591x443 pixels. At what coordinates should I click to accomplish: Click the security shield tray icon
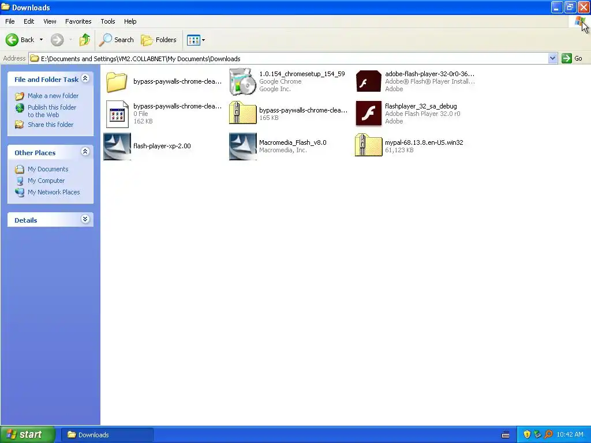[527, 434]
